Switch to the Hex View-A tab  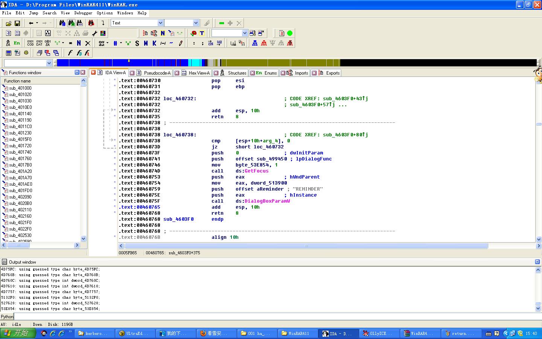pyautogui.click(x=199, y=73)
